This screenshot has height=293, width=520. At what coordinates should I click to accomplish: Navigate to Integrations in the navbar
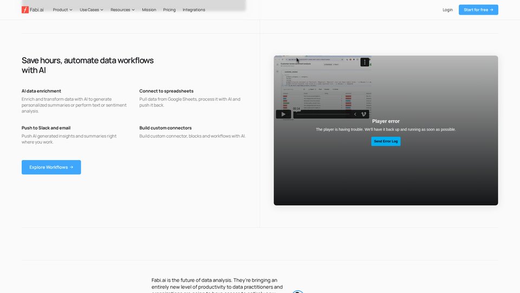tap(194, 10)
